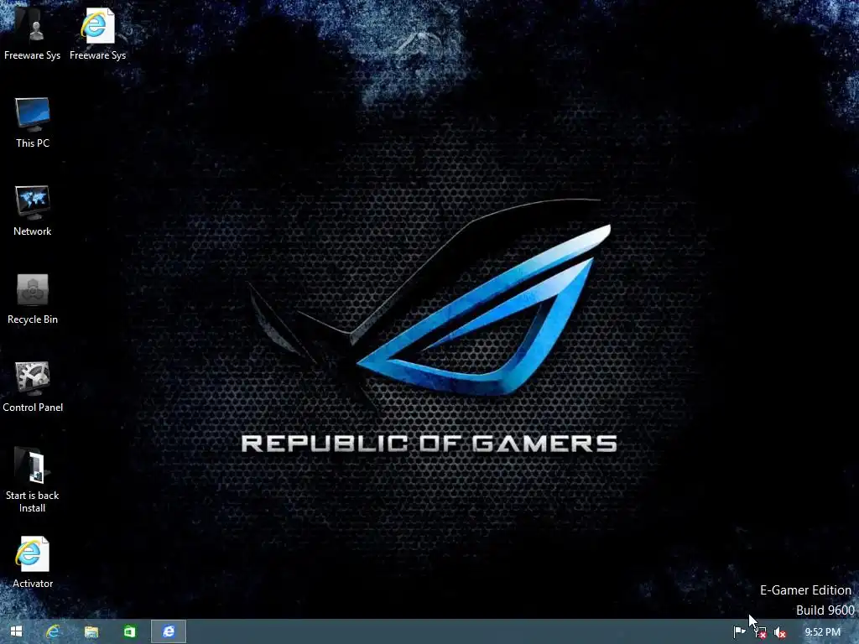Open the Windows Start button

pyautogui.click(x=16, y=631)
